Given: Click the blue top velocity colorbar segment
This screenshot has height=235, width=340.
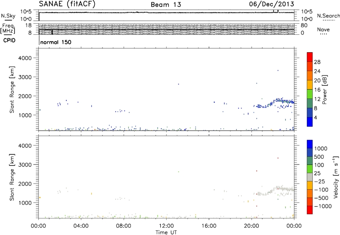Looking at the screenshot, I should (310, 144).
